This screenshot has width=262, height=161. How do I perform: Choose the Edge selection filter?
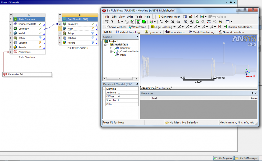(132, 21)
